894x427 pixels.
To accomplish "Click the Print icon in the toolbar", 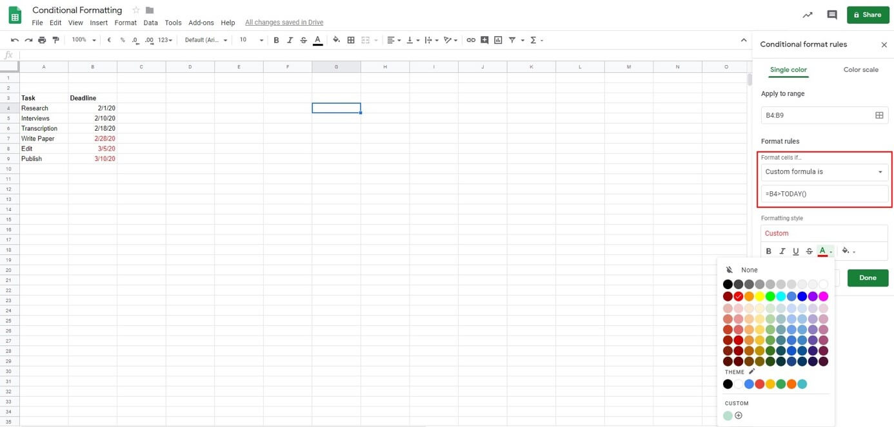I will coord(42,40).
